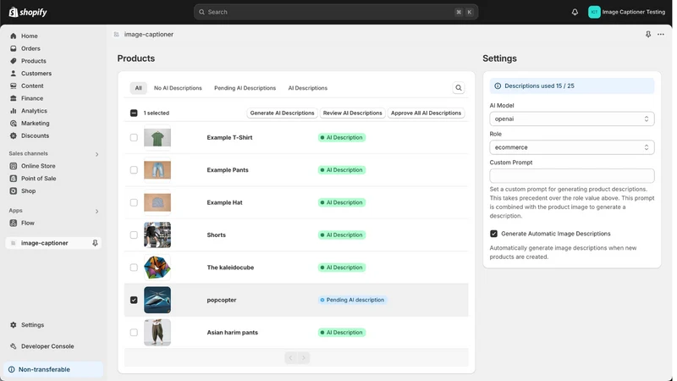Click the Flow app icon
The width and height of the screenshot is (677, 381).
[x=14, y=223]
